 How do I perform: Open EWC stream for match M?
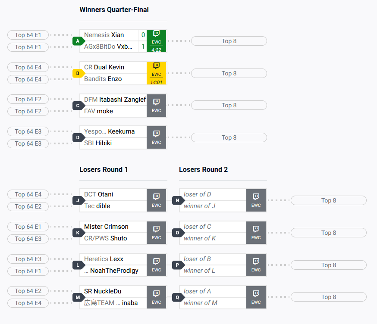click(x=156, y=297)
